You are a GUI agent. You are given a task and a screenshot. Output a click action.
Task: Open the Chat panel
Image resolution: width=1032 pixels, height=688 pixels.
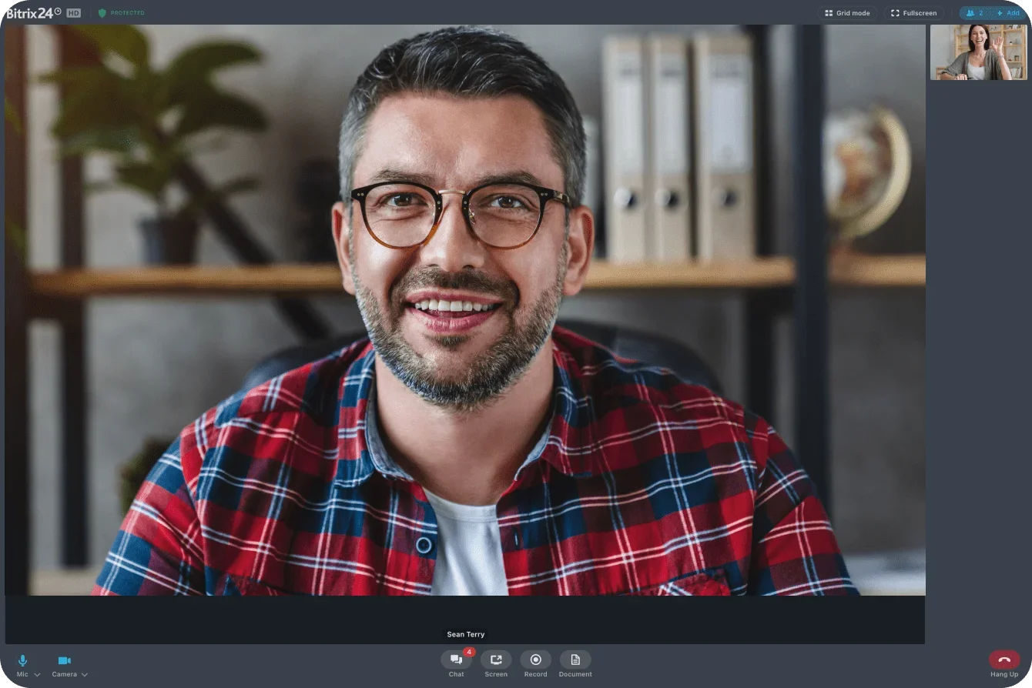tap(456, 660)
